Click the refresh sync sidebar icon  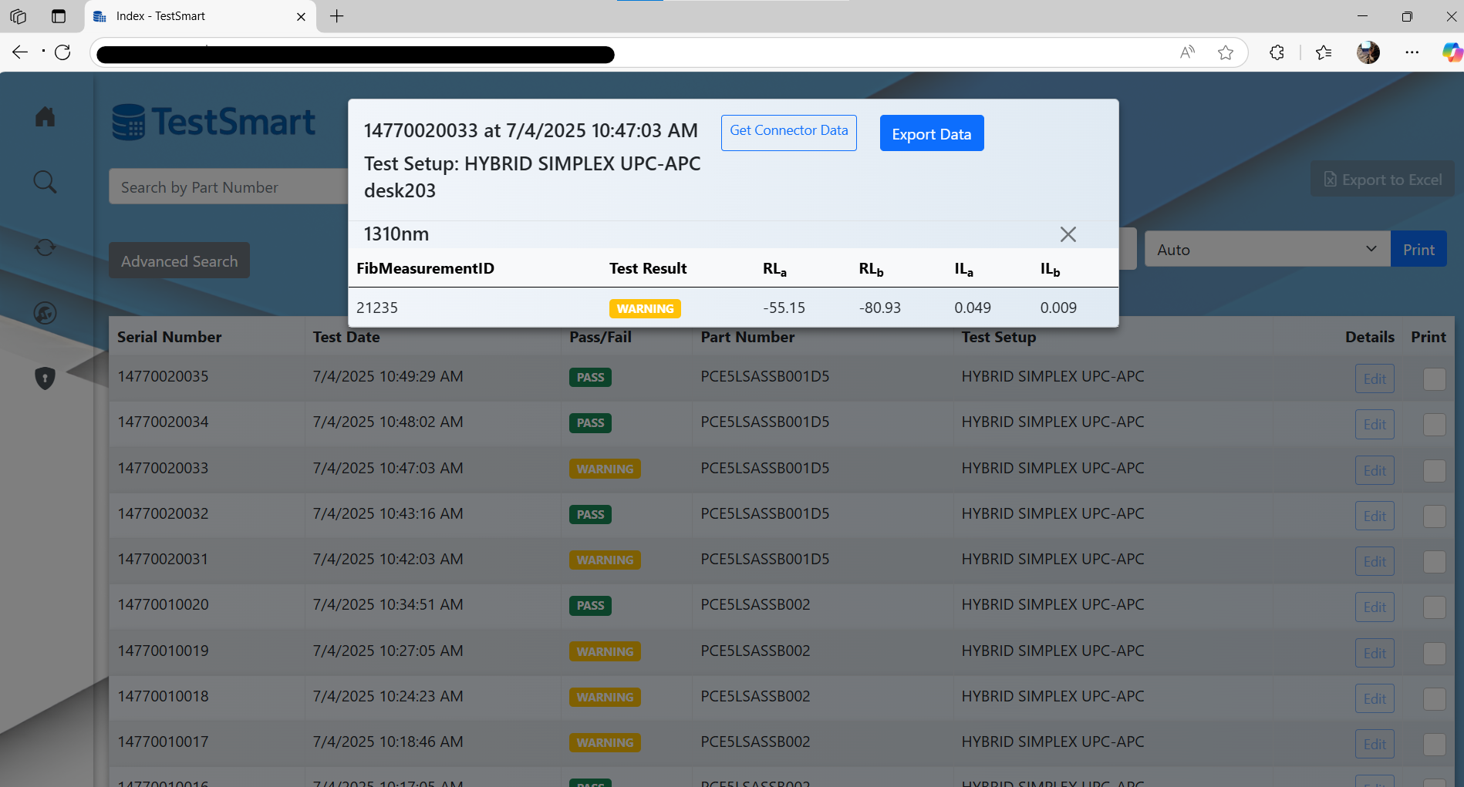click(x=45, y=247)
